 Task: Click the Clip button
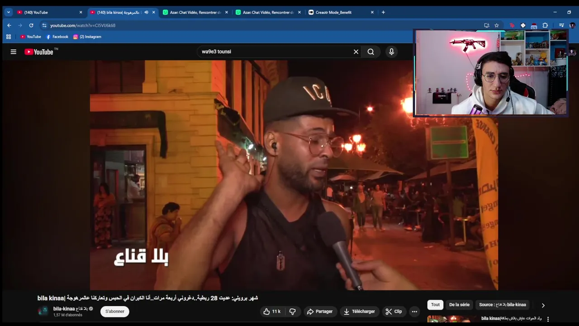[x=394, y=312]
